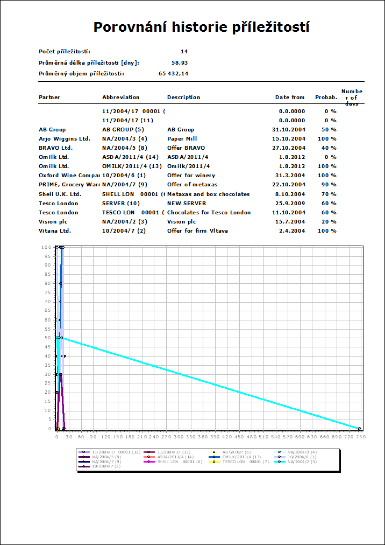The image size is (385, 545).
Task: Click date 25.9.2009
Action: pyautogui.click(x=290, y=203)
